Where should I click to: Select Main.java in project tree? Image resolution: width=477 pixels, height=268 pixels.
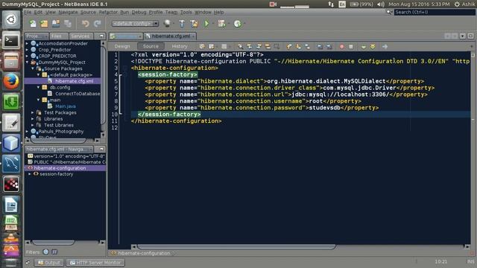tap(66, 106)
